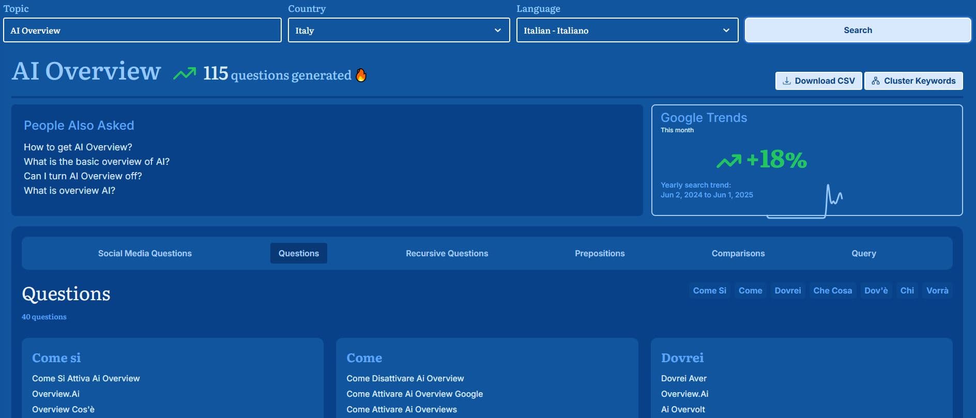Open 'Can I turn AI Overview off?' question

(x=83, y=176)
